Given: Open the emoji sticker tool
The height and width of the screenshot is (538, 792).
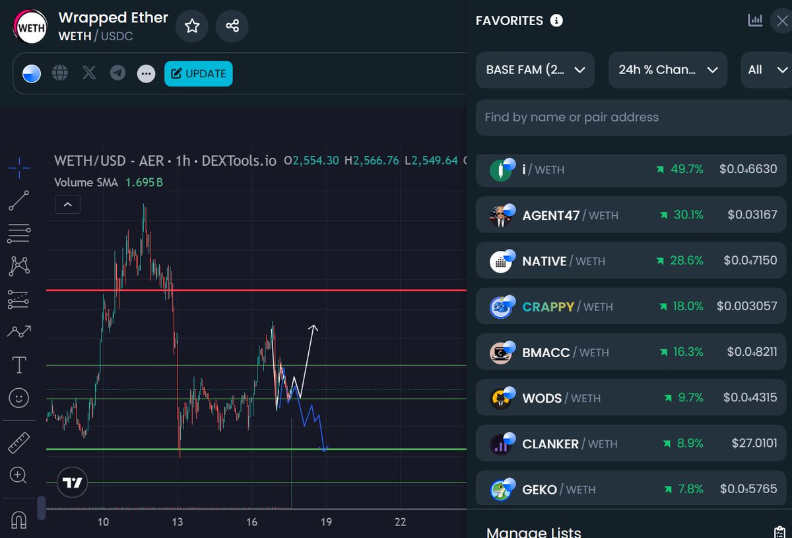Looking at the screenshot, I should tap(19, 397).
